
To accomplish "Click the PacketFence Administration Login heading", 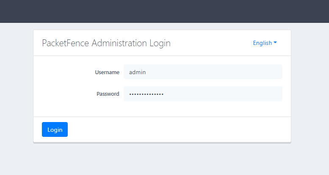I will 106,43.
